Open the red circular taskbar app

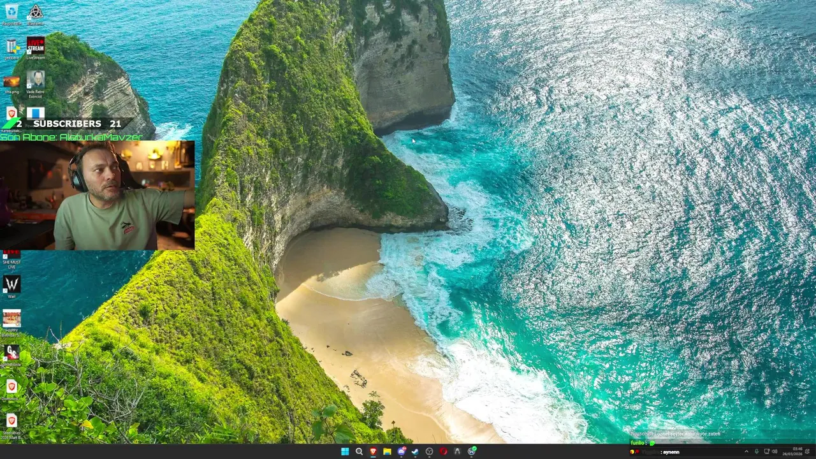tap(443, 451)
